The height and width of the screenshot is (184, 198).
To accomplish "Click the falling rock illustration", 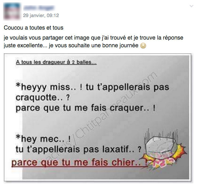I will pos(161,146).
